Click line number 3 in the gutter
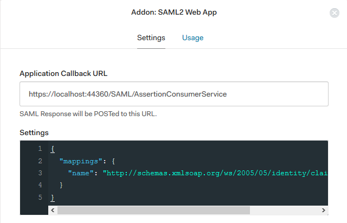 point(40,173)
